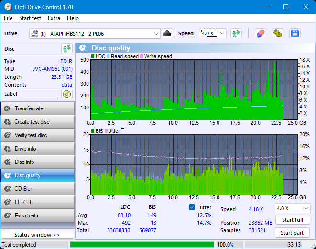Open the Drive info page

pos(38,149)
